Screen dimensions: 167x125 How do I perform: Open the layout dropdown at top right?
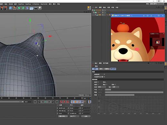(157, 4)
